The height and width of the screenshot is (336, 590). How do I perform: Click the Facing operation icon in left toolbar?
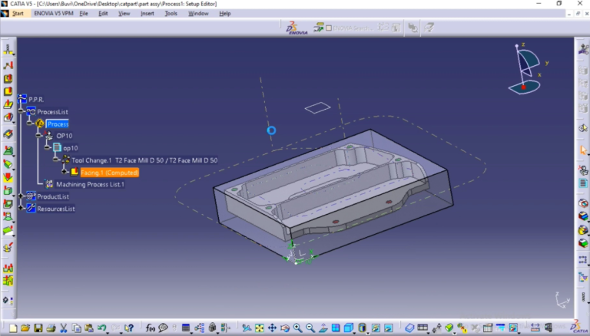[8, 91]
